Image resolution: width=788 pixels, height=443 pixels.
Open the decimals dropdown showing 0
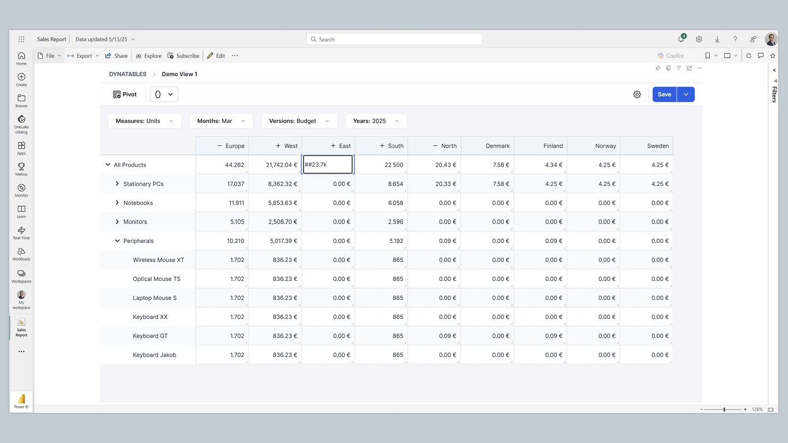pyautogui.click(x=164, y=95)
